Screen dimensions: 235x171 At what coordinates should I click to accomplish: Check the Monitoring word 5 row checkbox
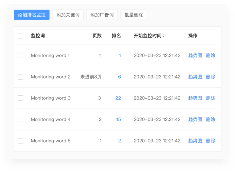pyautogui.click(x=21, y=141)
